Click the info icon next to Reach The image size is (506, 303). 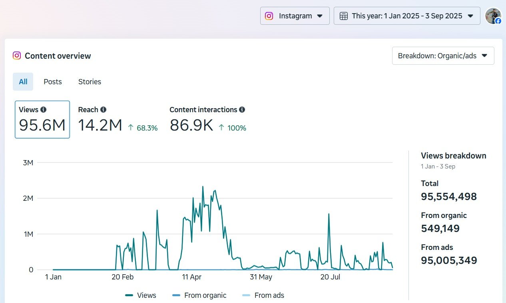point(103,109)
